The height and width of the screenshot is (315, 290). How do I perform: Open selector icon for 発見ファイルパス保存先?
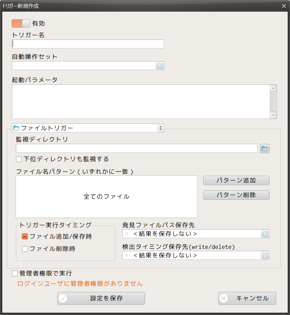pos(265,234)
